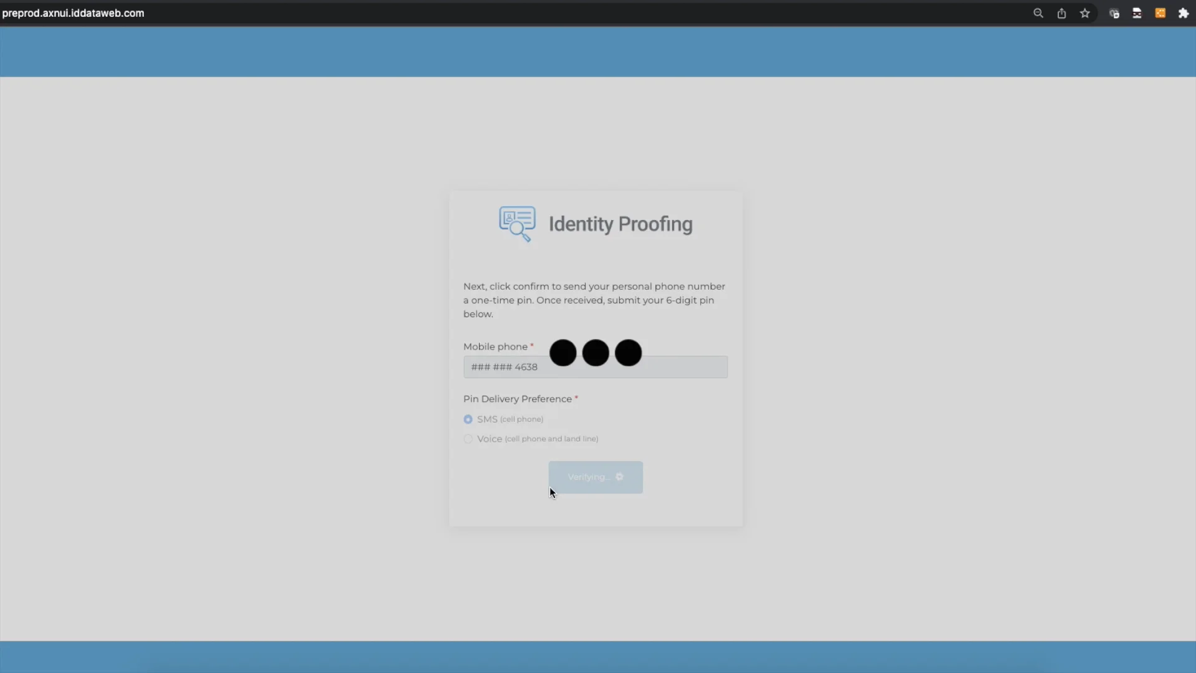This screenshot has height=673, width=1196.
Task: Select the SMS (cell phone) radio button
Action: point(468,419)
